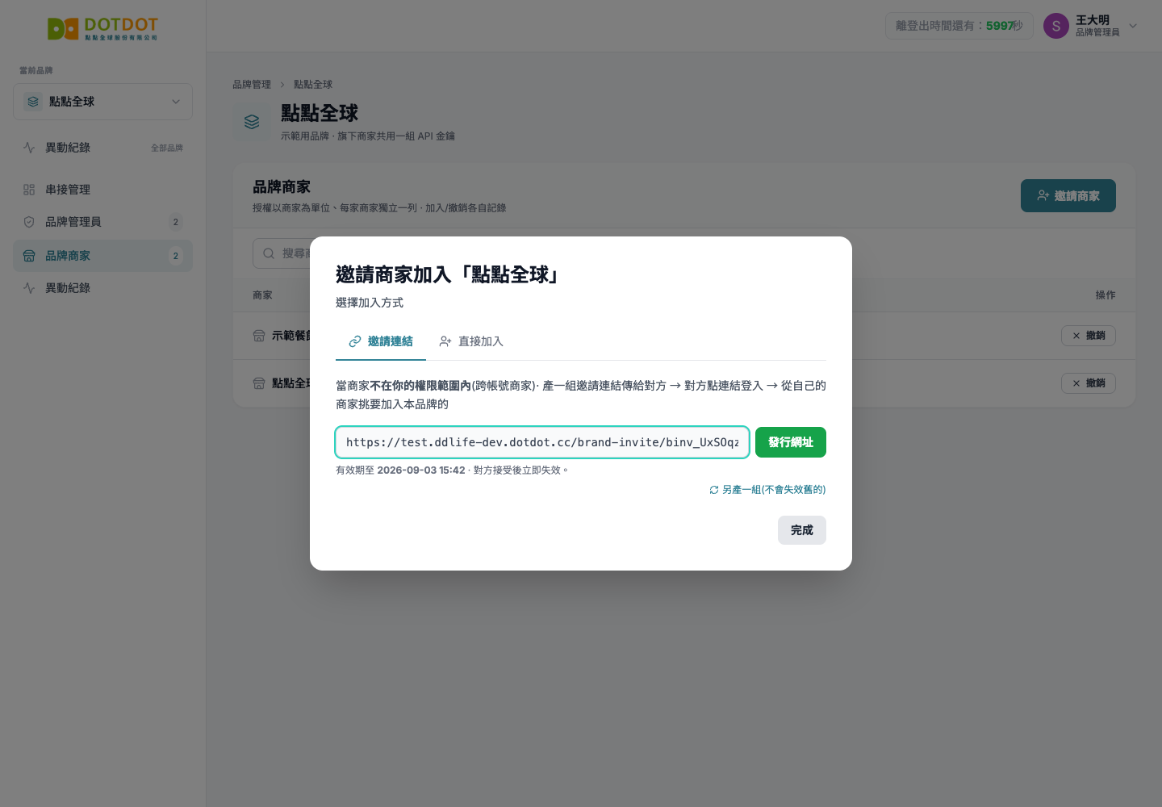
Task: Open 異動紀錄 with 全部品牌 label in sidebar
Action: pos(102,148)
